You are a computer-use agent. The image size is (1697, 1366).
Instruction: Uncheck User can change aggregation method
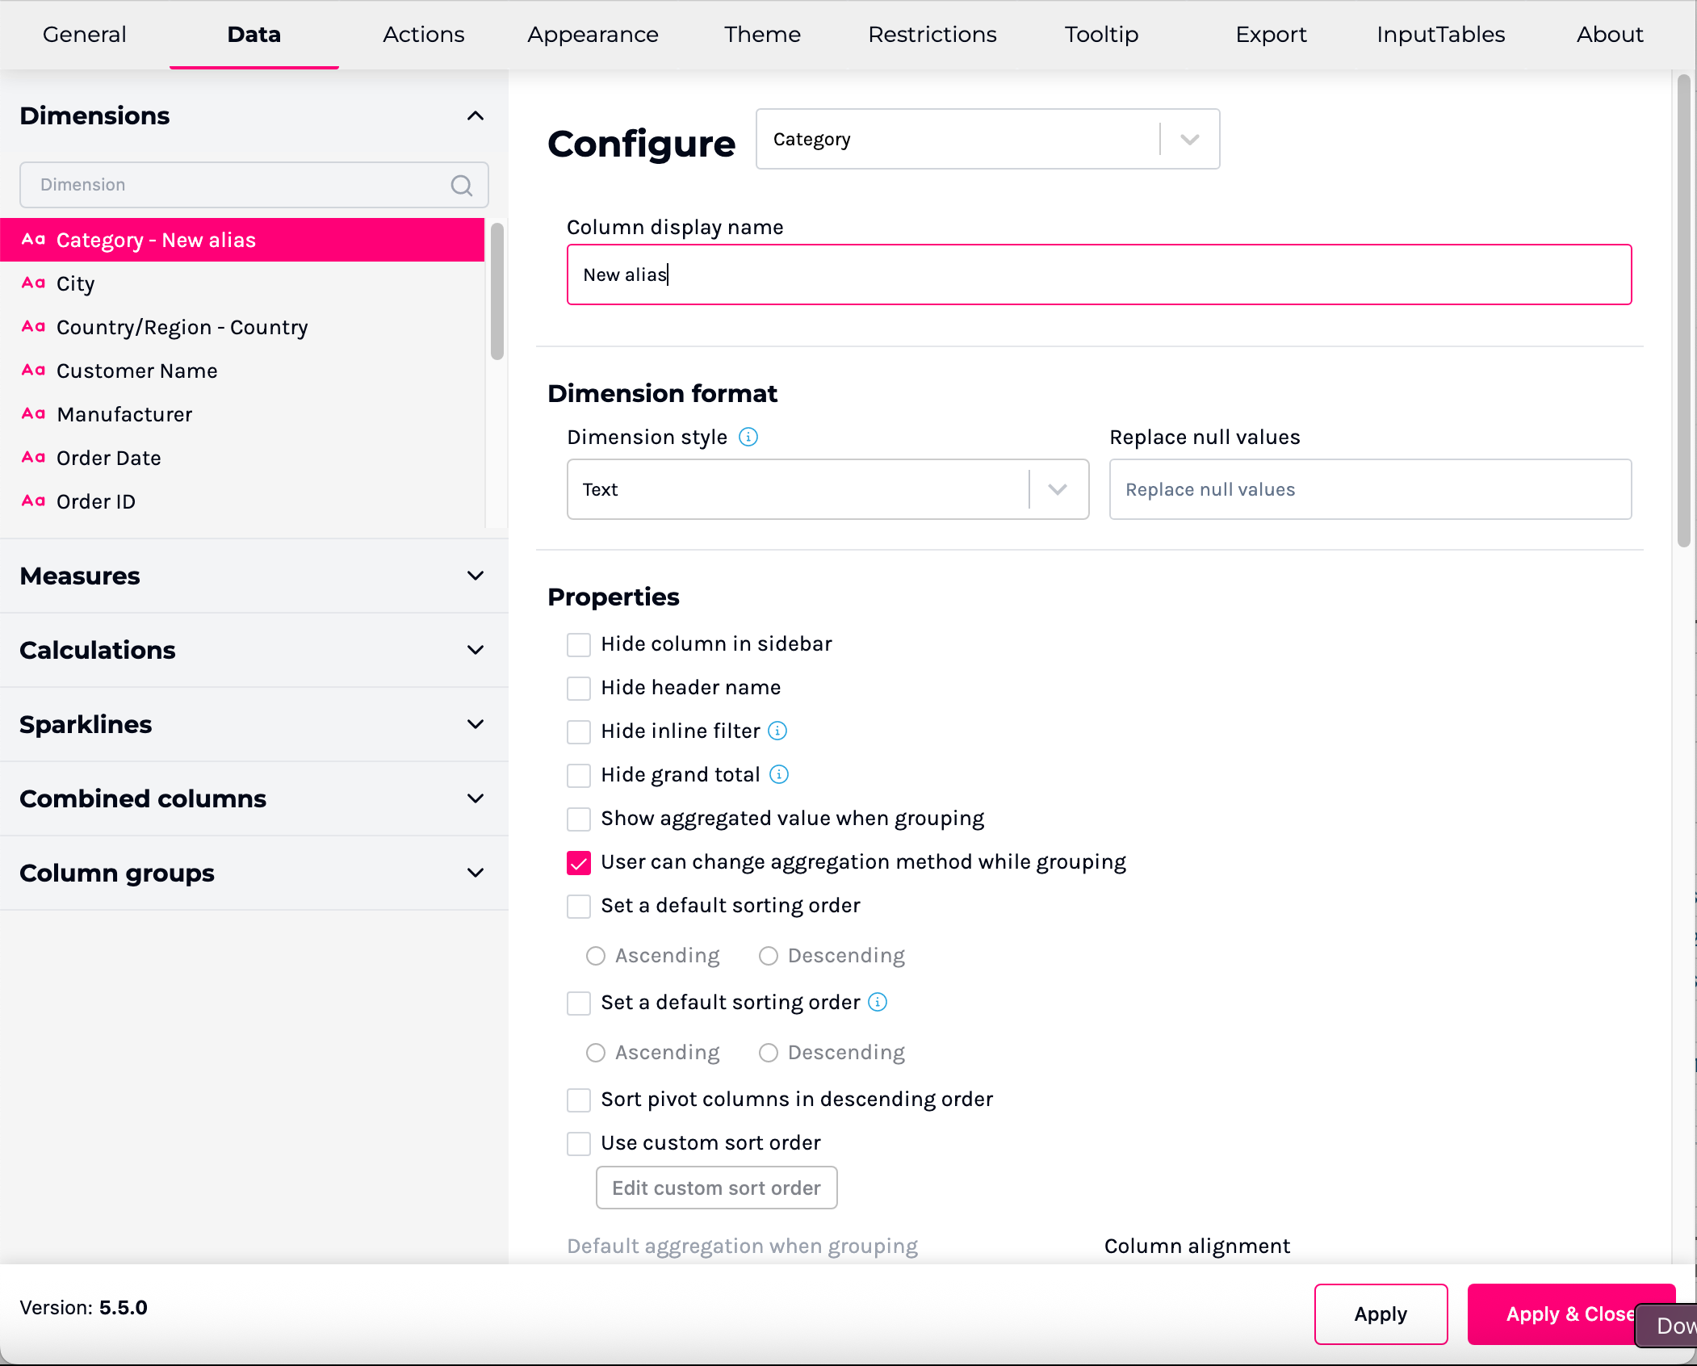(579, 862)
